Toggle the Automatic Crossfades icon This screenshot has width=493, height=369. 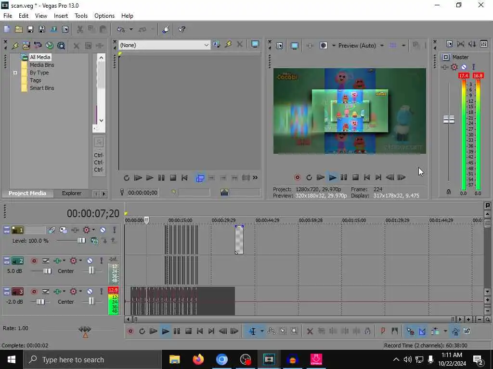coord(422,332)
